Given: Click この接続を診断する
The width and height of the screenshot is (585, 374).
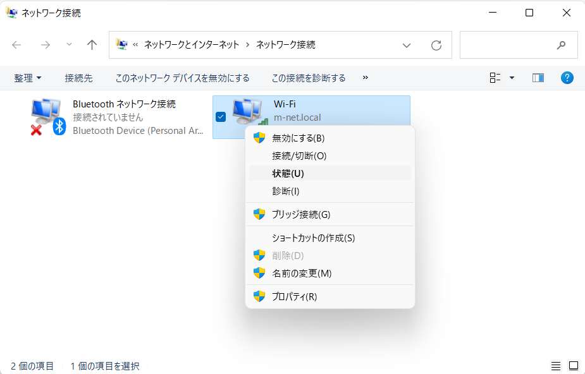Looking at the screenshot, I should (309, 78).
